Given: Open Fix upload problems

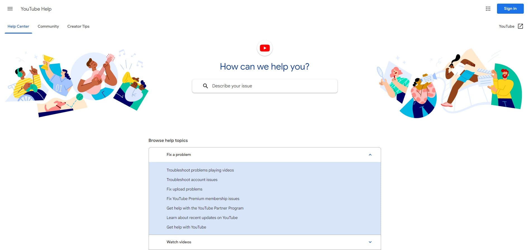Looking at the screenshot, I should [x=184, y=189].
